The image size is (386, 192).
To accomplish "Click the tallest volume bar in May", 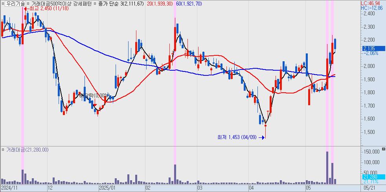I will click(327, 168).
